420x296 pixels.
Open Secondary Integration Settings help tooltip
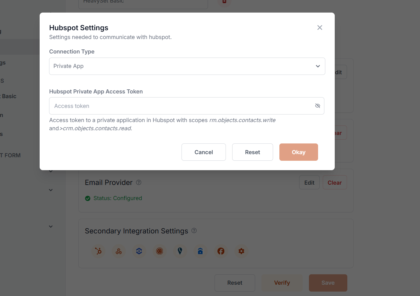pyautogui.click(x=194, y=231)
